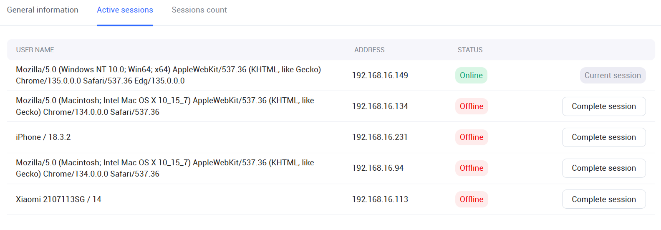
Task: Select the IP address 192.168.16.149
Action: (380, 76)
